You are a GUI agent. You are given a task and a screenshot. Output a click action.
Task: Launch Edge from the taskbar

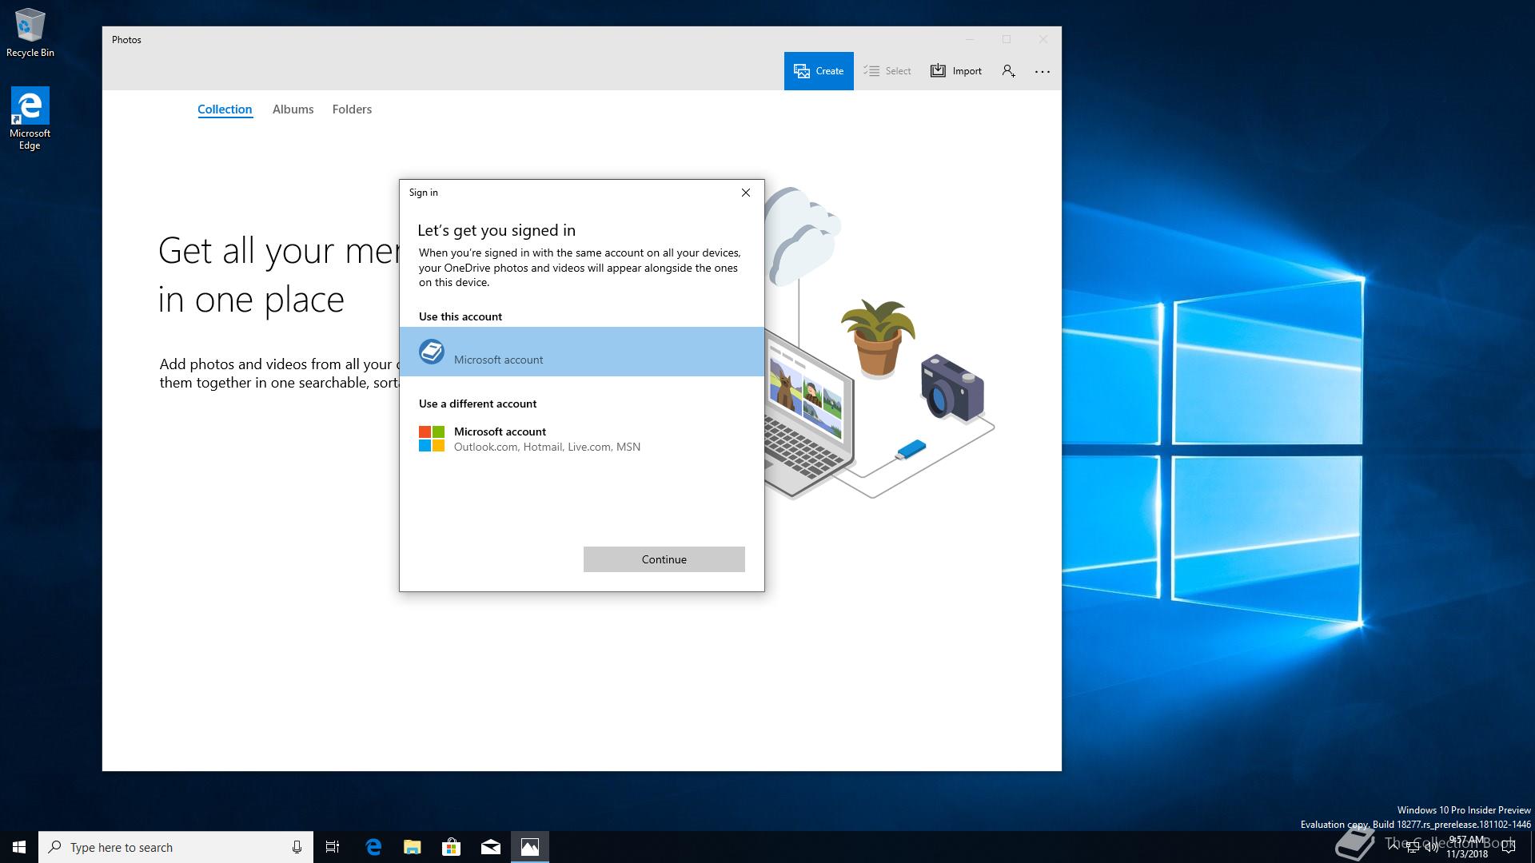tap(373, 847)
